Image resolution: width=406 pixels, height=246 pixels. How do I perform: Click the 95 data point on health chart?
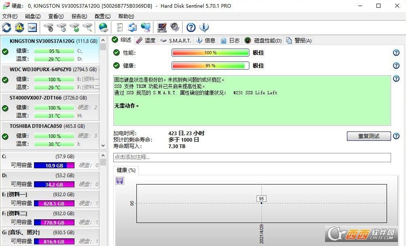(x=261, y=203)
